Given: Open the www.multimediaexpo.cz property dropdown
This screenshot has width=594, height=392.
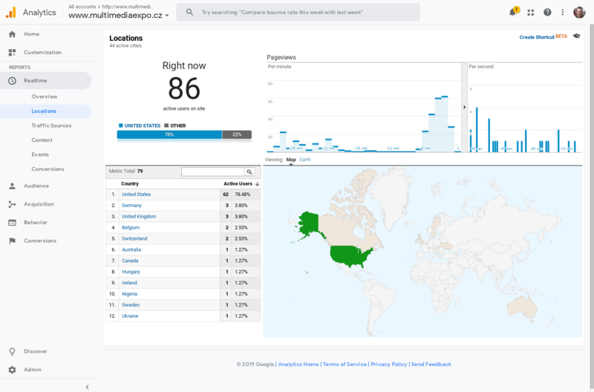Looking at the screenshot, I should (119, 16).
